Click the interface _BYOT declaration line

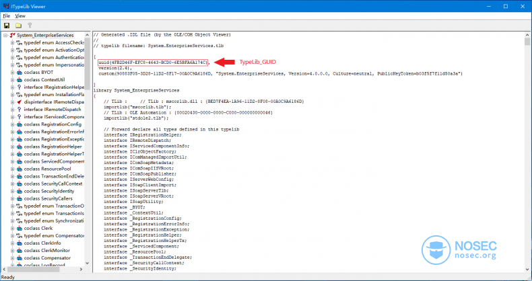click(x=125, y=207)
